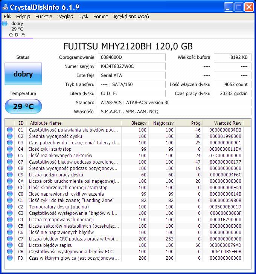Click status orb for attribute 03 row
The image size is (256, 274).
click(x=10, y=142)
